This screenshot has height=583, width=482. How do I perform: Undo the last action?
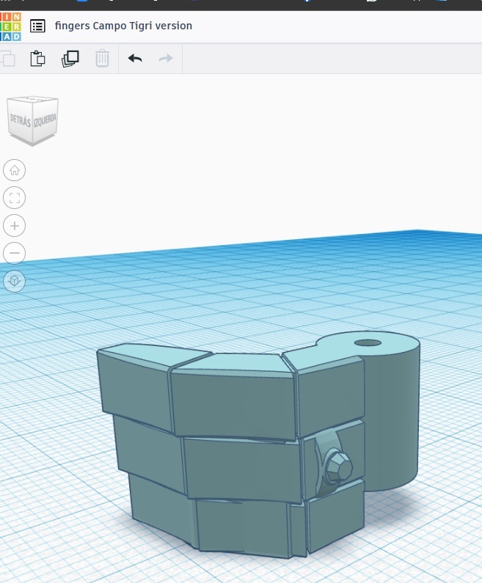click(x=135, y=59)
